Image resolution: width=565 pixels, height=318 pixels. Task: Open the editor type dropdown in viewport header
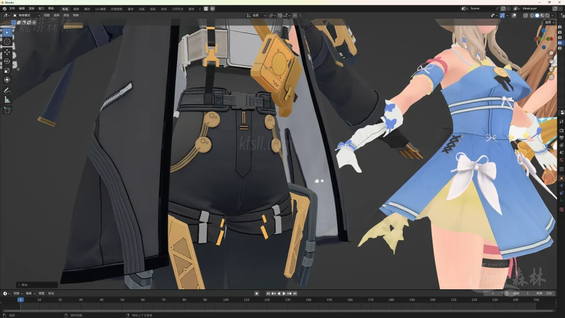coord(6,15)
